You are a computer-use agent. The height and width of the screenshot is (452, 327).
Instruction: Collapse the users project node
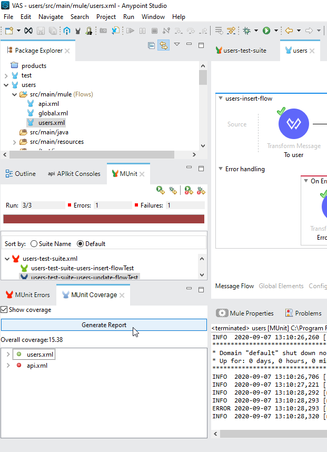[6, 85]
